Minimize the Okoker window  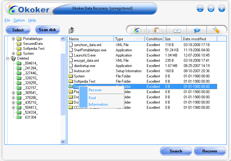(x=200, y=9)
